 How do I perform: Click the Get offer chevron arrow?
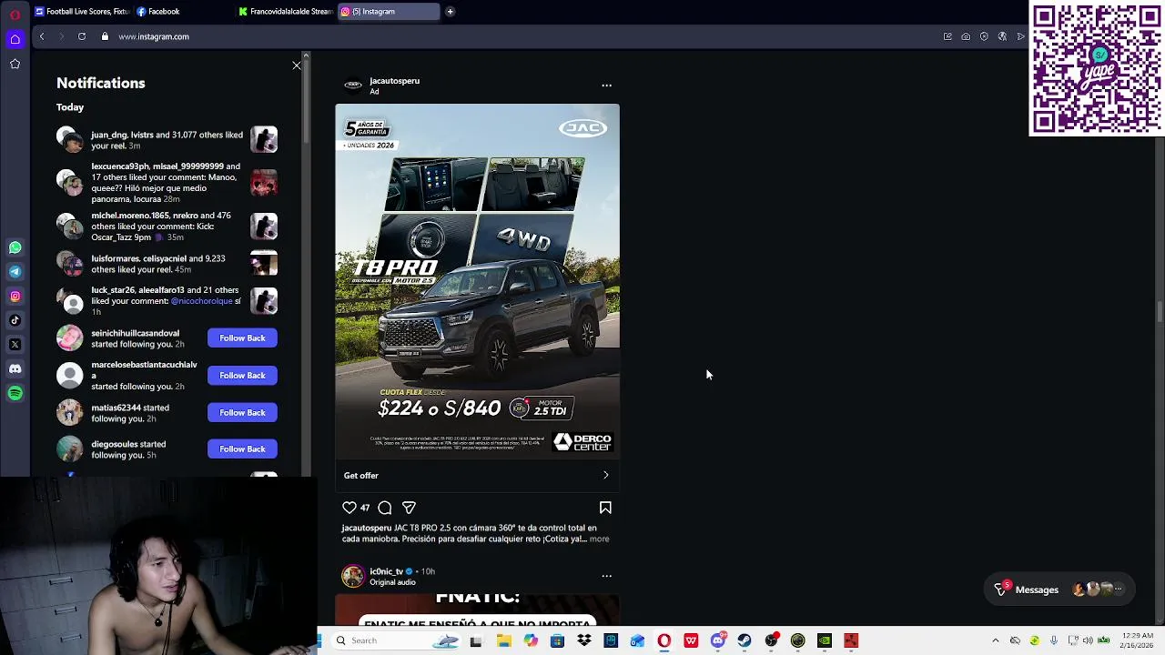point(605,475)
